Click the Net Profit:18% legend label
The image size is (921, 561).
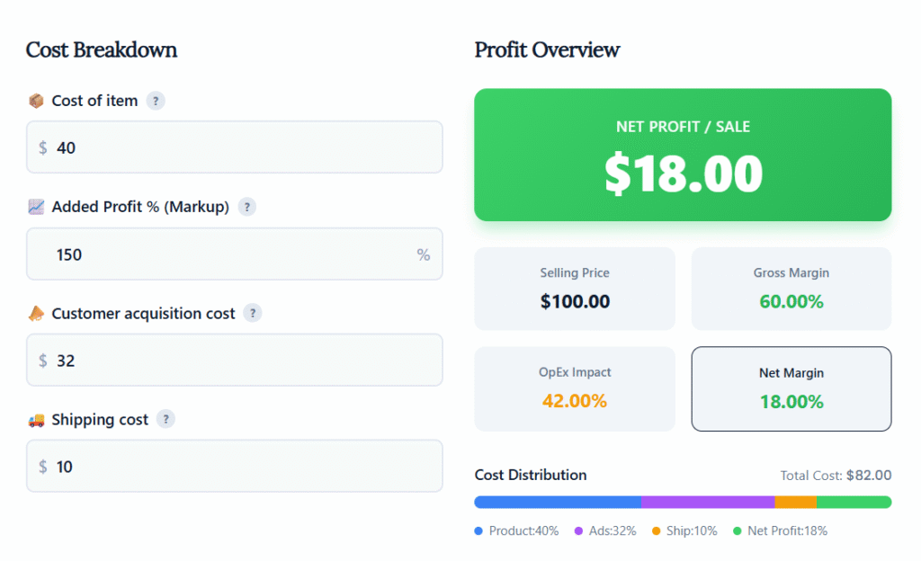coord(786,531)
